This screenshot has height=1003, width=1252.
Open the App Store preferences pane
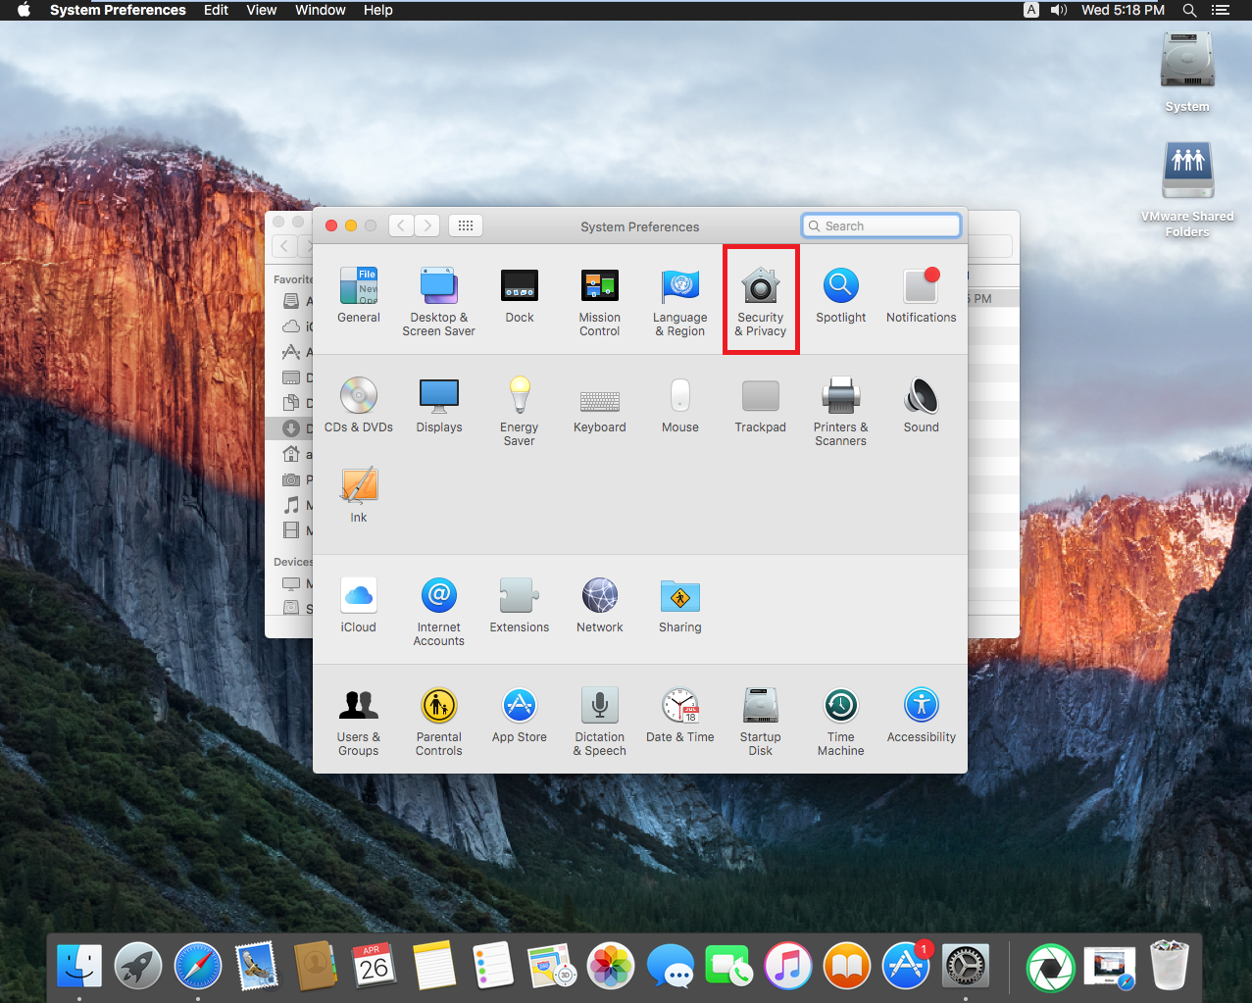click(520, 715)
